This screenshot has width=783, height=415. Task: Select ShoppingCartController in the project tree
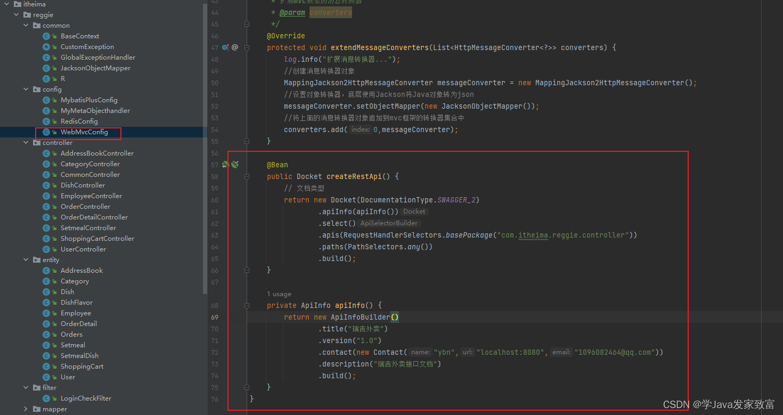(97, 239)
